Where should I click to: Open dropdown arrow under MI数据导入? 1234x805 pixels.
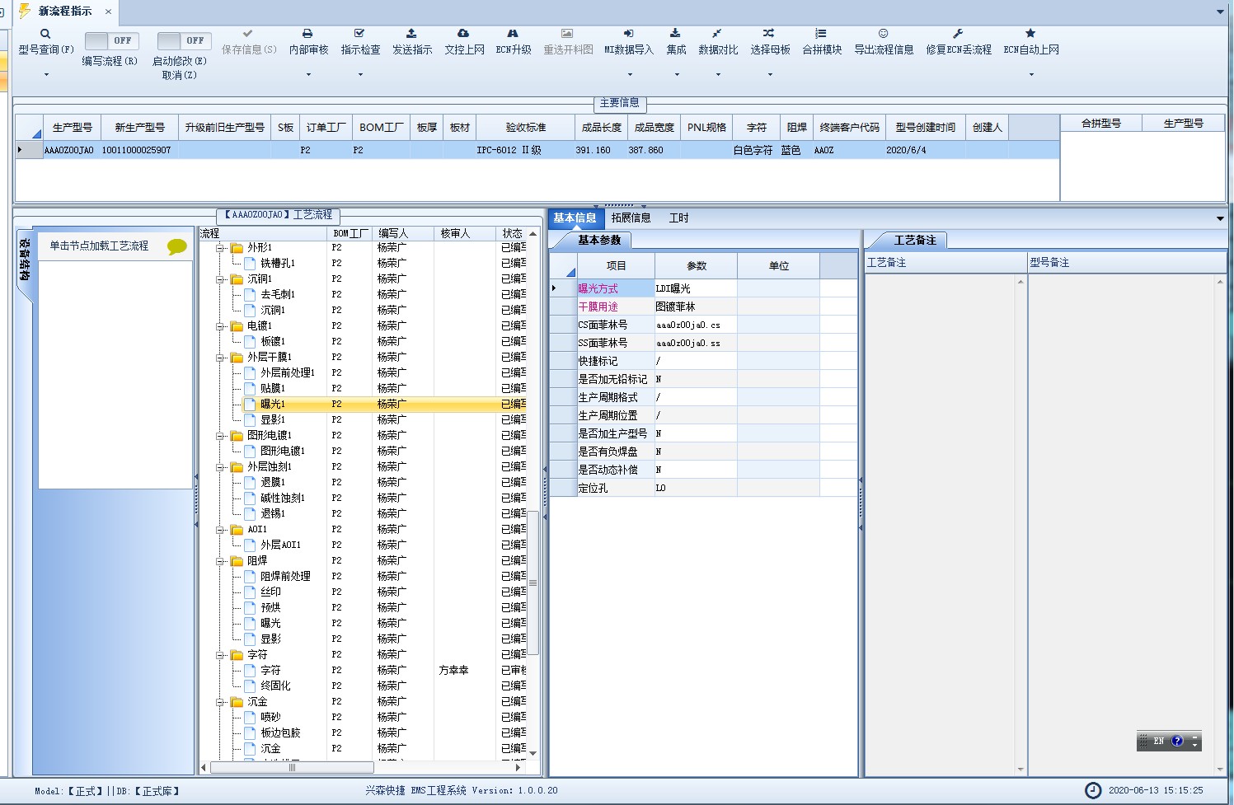[631, 75]
